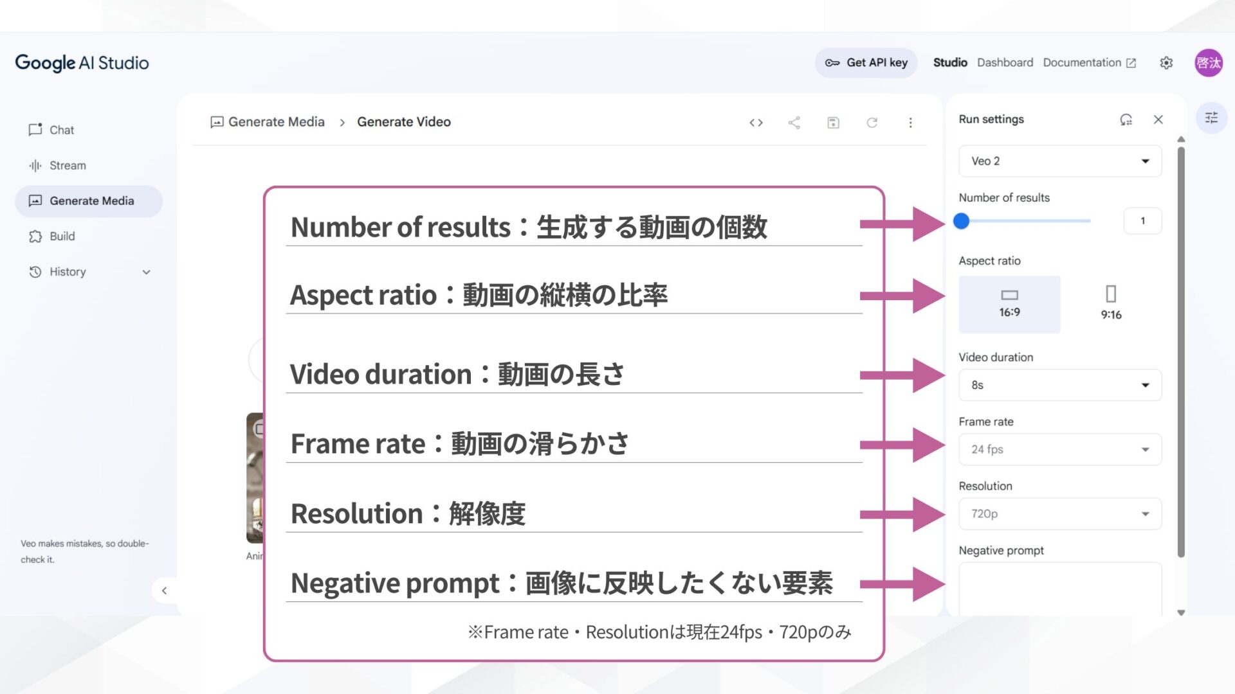
Task: Toggle the run settings tune icon
Action: click(1211, 118)
